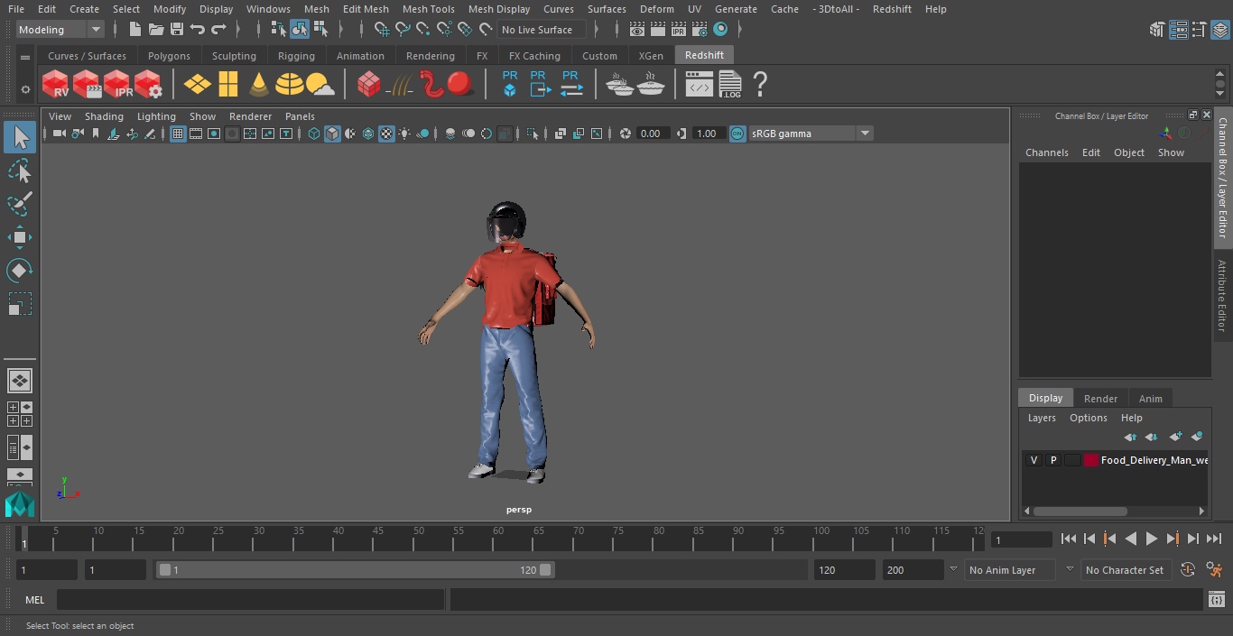Open the Modeling menu set dropdown
The height and width of the screenshot is (636, 1233).
tap(60, 30)
